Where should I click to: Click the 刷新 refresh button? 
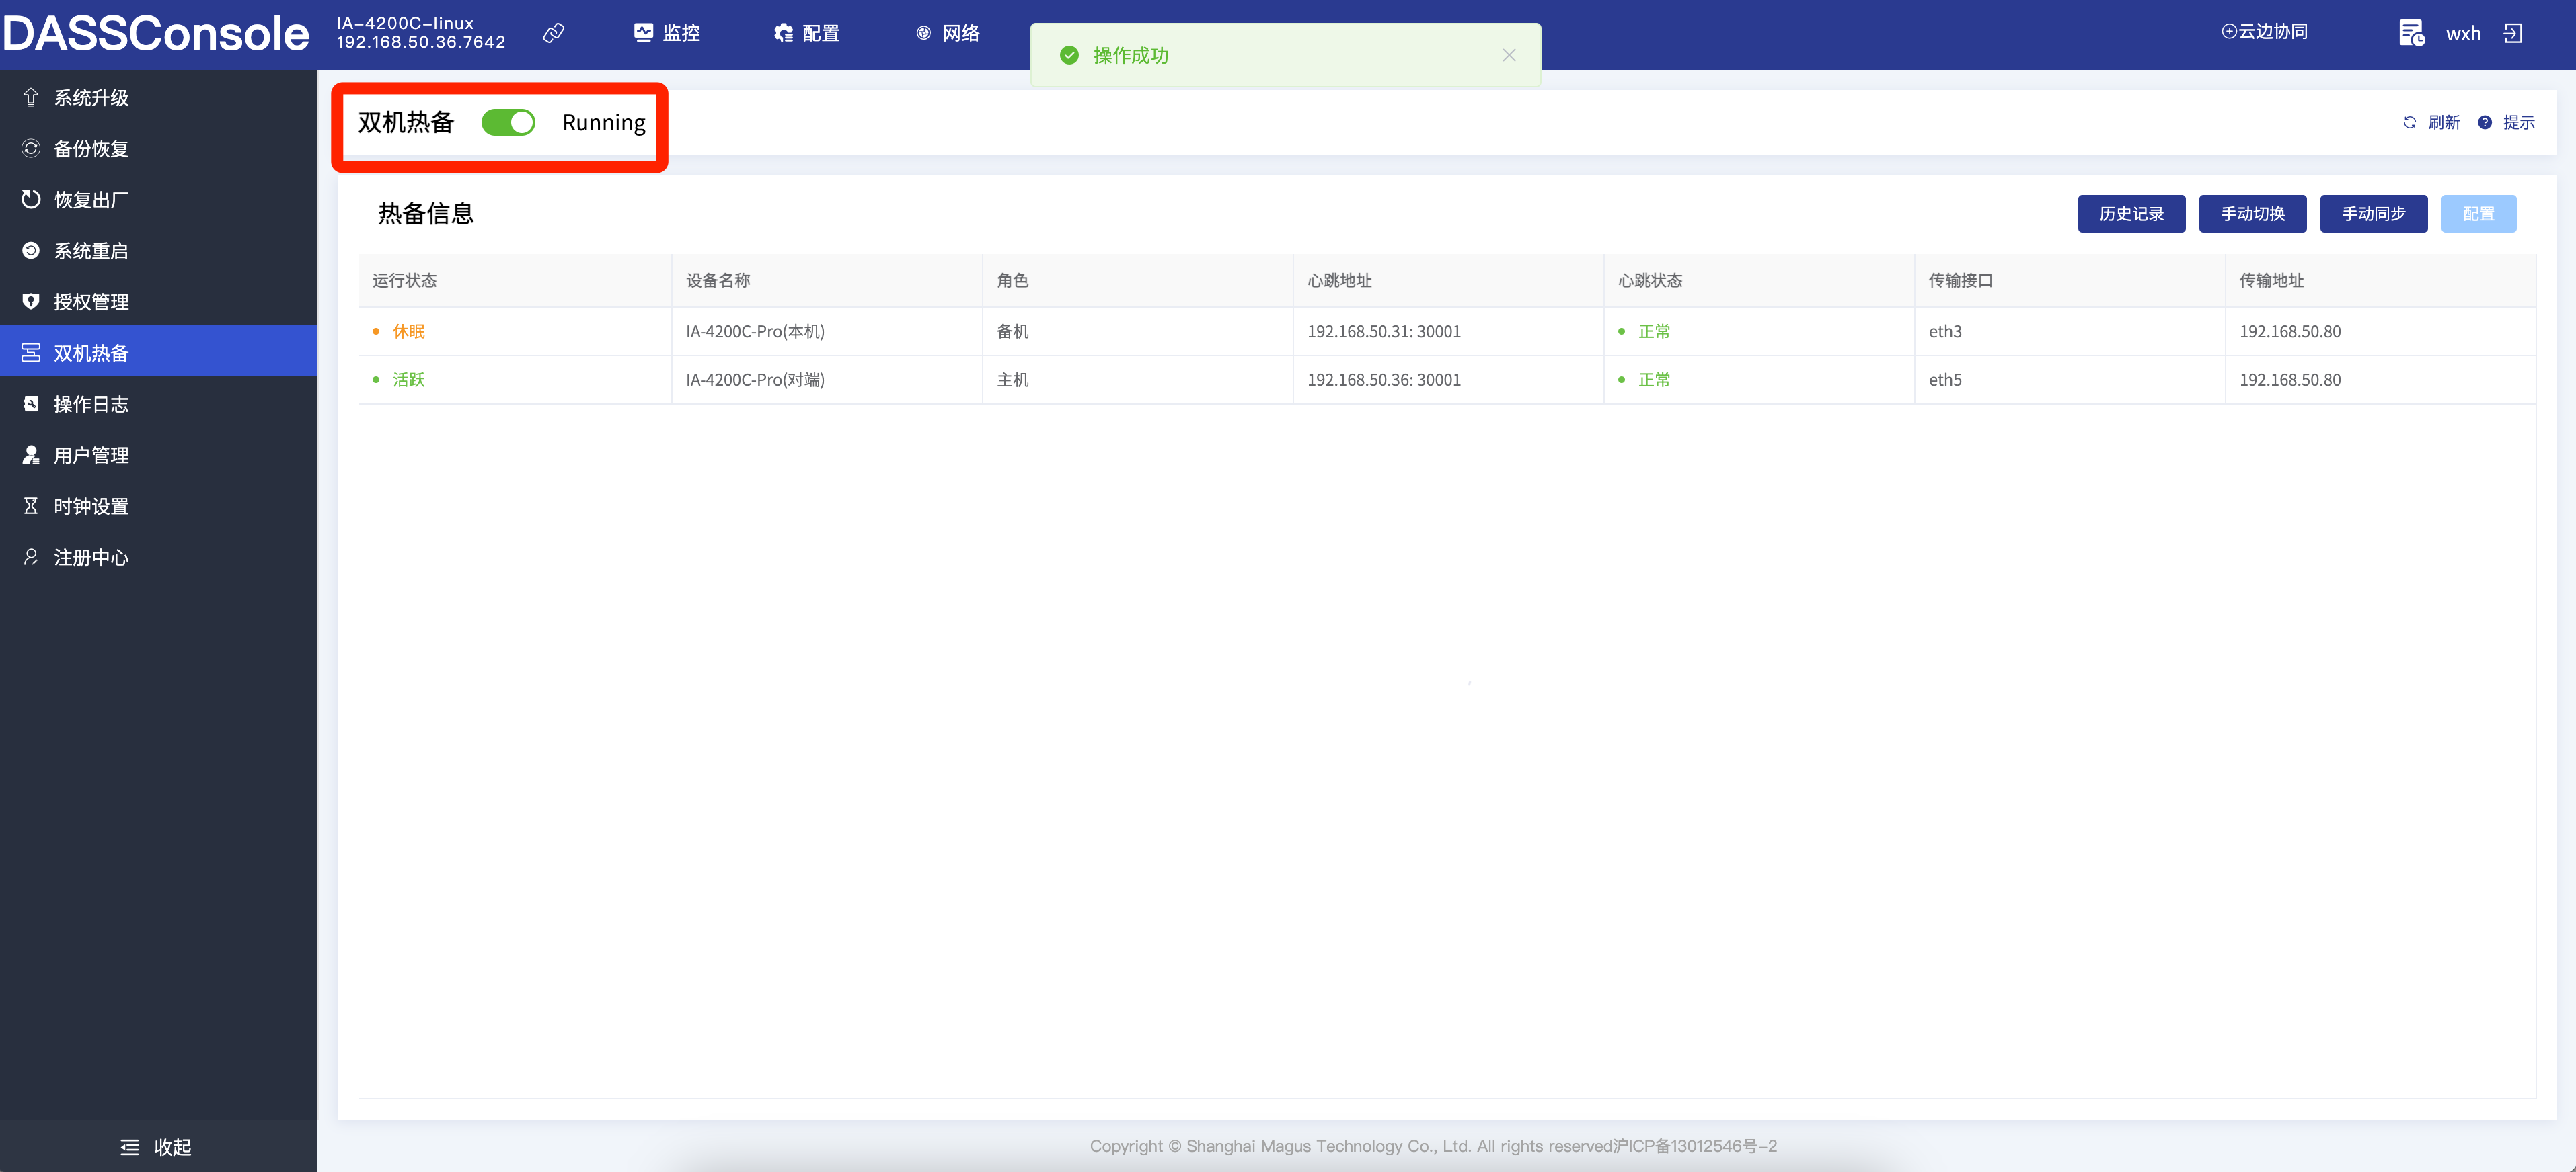2431,122
